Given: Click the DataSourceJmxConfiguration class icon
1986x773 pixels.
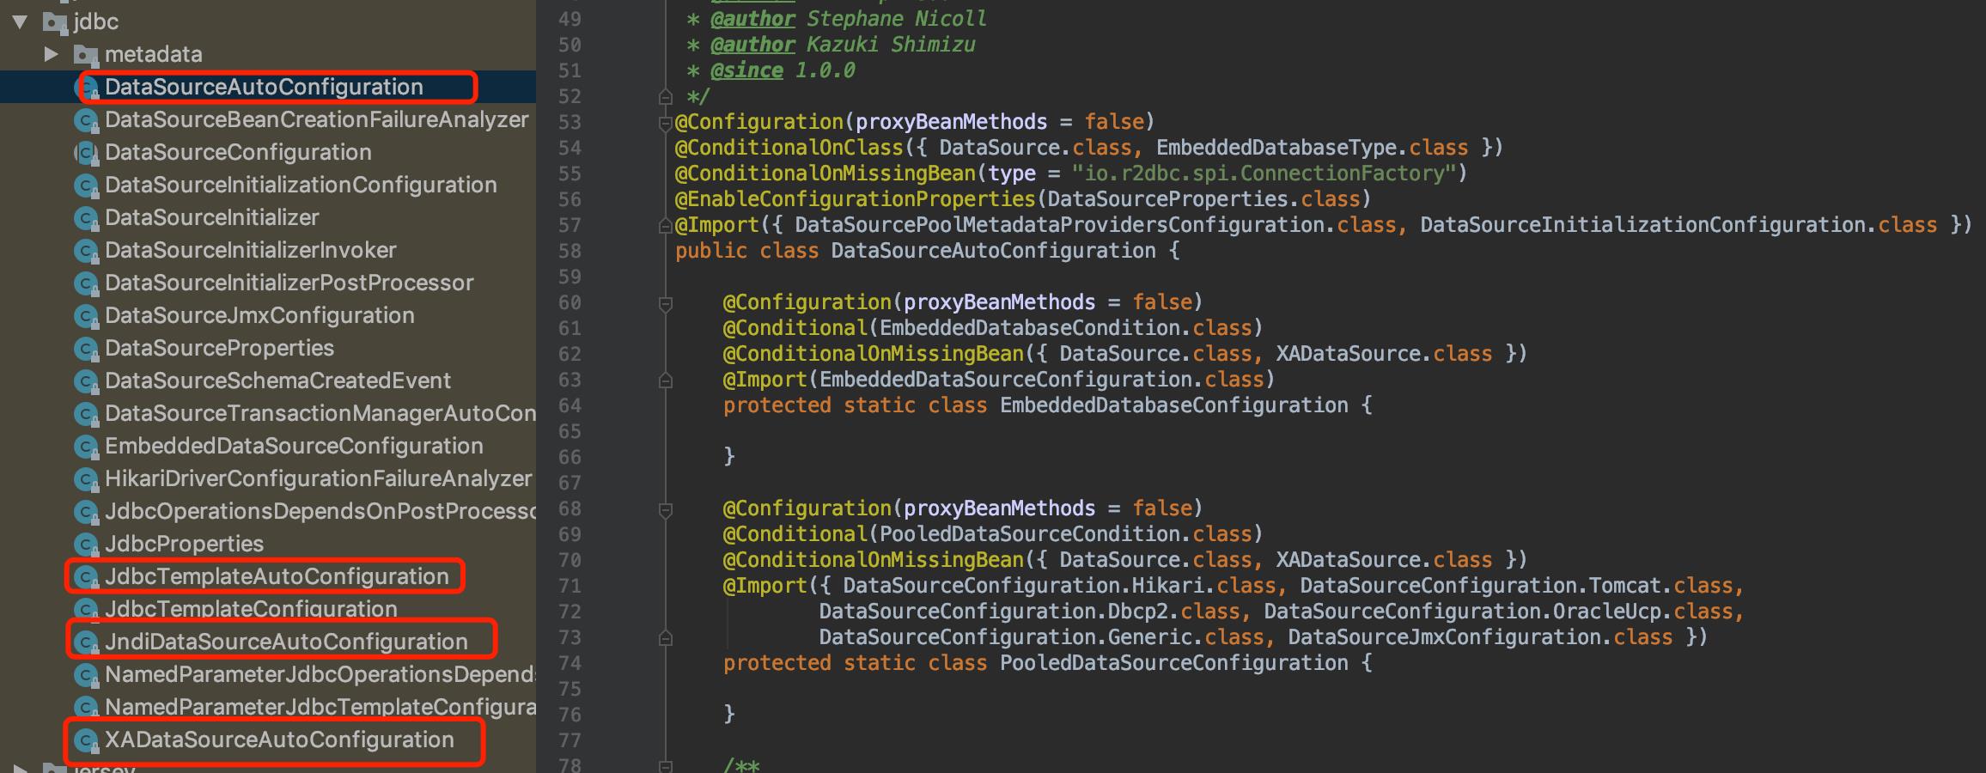Looking at the screenshot, I should 86,316.
